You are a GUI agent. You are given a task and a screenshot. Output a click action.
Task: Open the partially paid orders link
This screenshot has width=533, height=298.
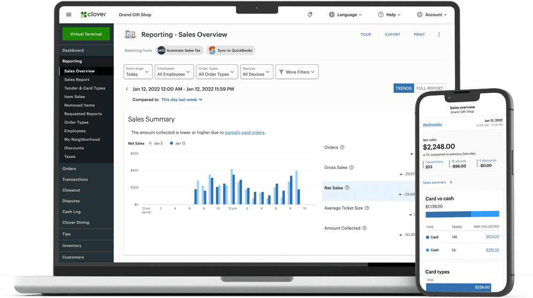244,132
